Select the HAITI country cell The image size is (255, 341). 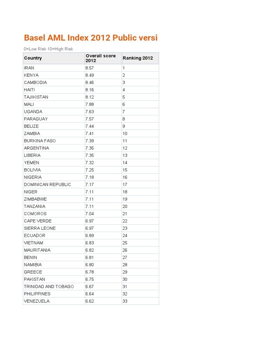coord(30,90)
